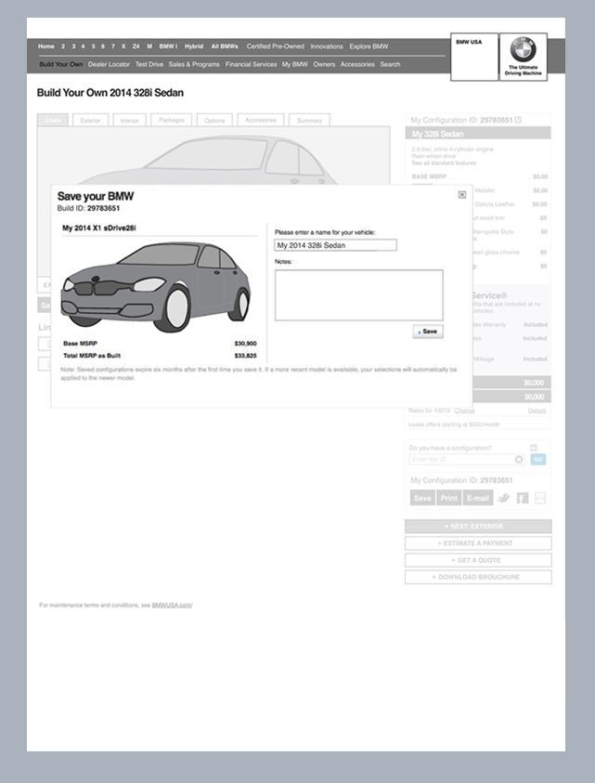Open Innovations in navigation
The image size is (595, 783).
point(327,46)
